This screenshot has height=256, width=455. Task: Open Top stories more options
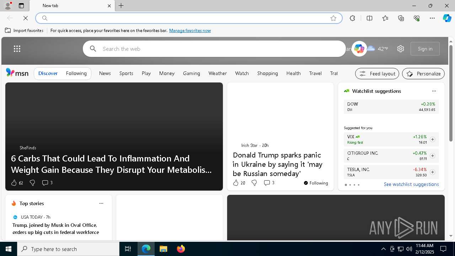[101, 203]
